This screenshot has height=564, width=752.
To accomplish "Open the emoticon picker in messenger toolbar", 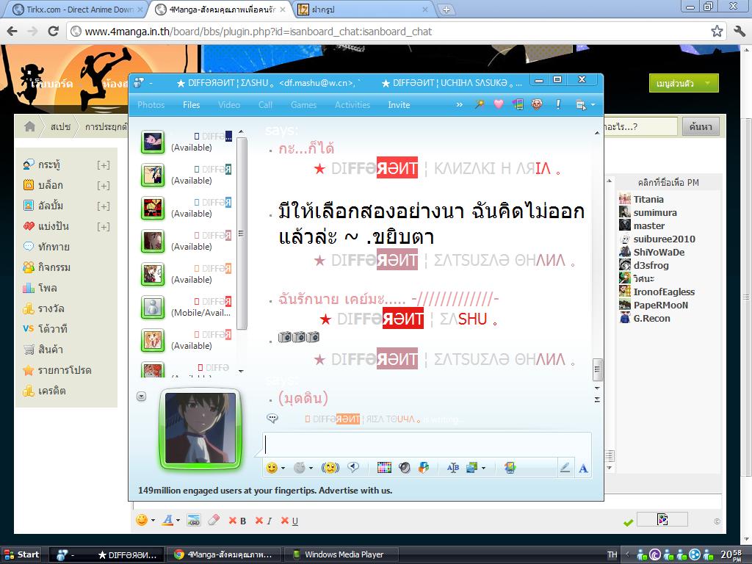I will click(272, 468).
